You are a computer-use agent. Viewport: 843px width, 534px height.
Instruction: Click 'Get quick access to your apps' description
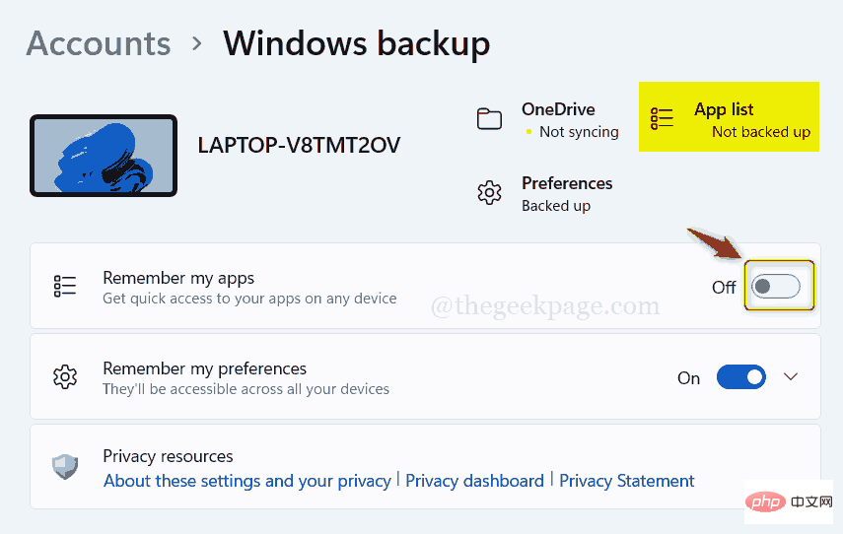[249, 299]
